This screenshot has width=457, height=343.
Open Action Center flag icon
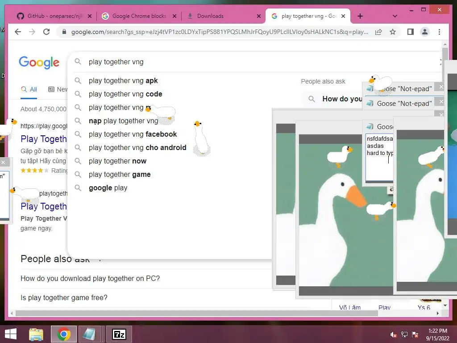(415, 335)
